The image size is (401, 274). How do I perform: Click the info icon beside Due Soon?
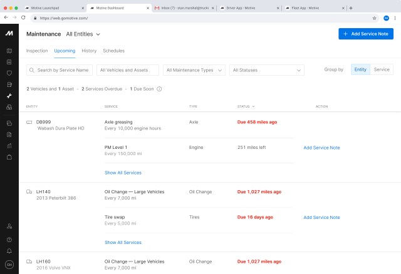159,89
